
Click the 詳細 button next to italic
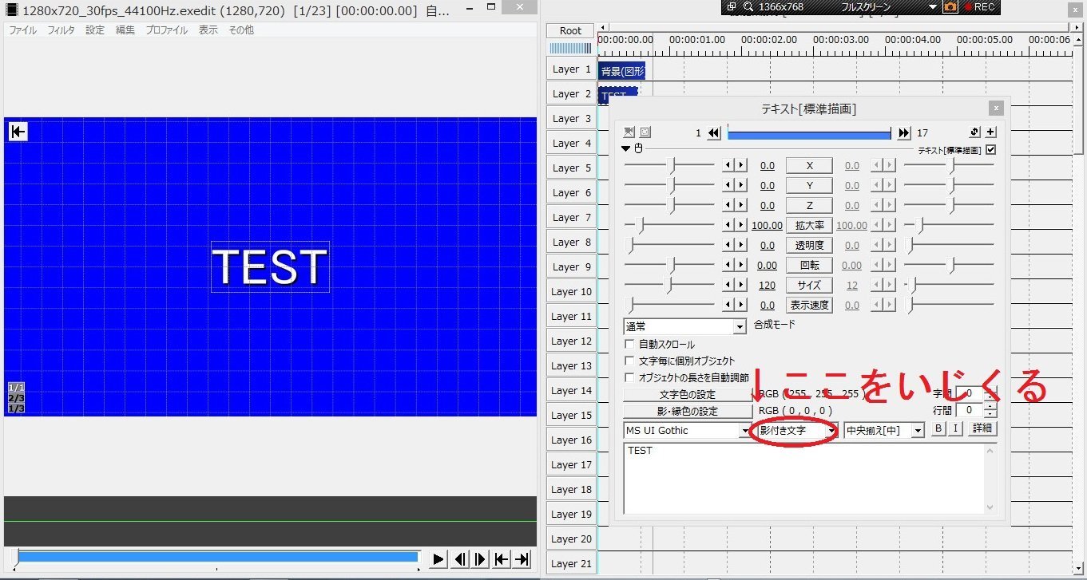tap(982, 428)
